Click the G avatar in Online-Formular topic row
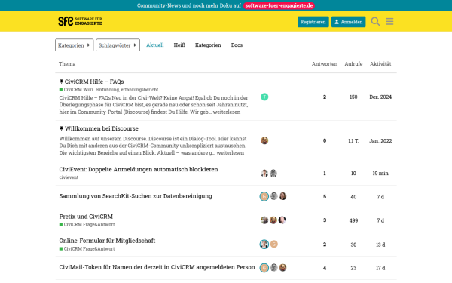Image resolution: width=452 pixels, height=283 pixels. (274, 245)
